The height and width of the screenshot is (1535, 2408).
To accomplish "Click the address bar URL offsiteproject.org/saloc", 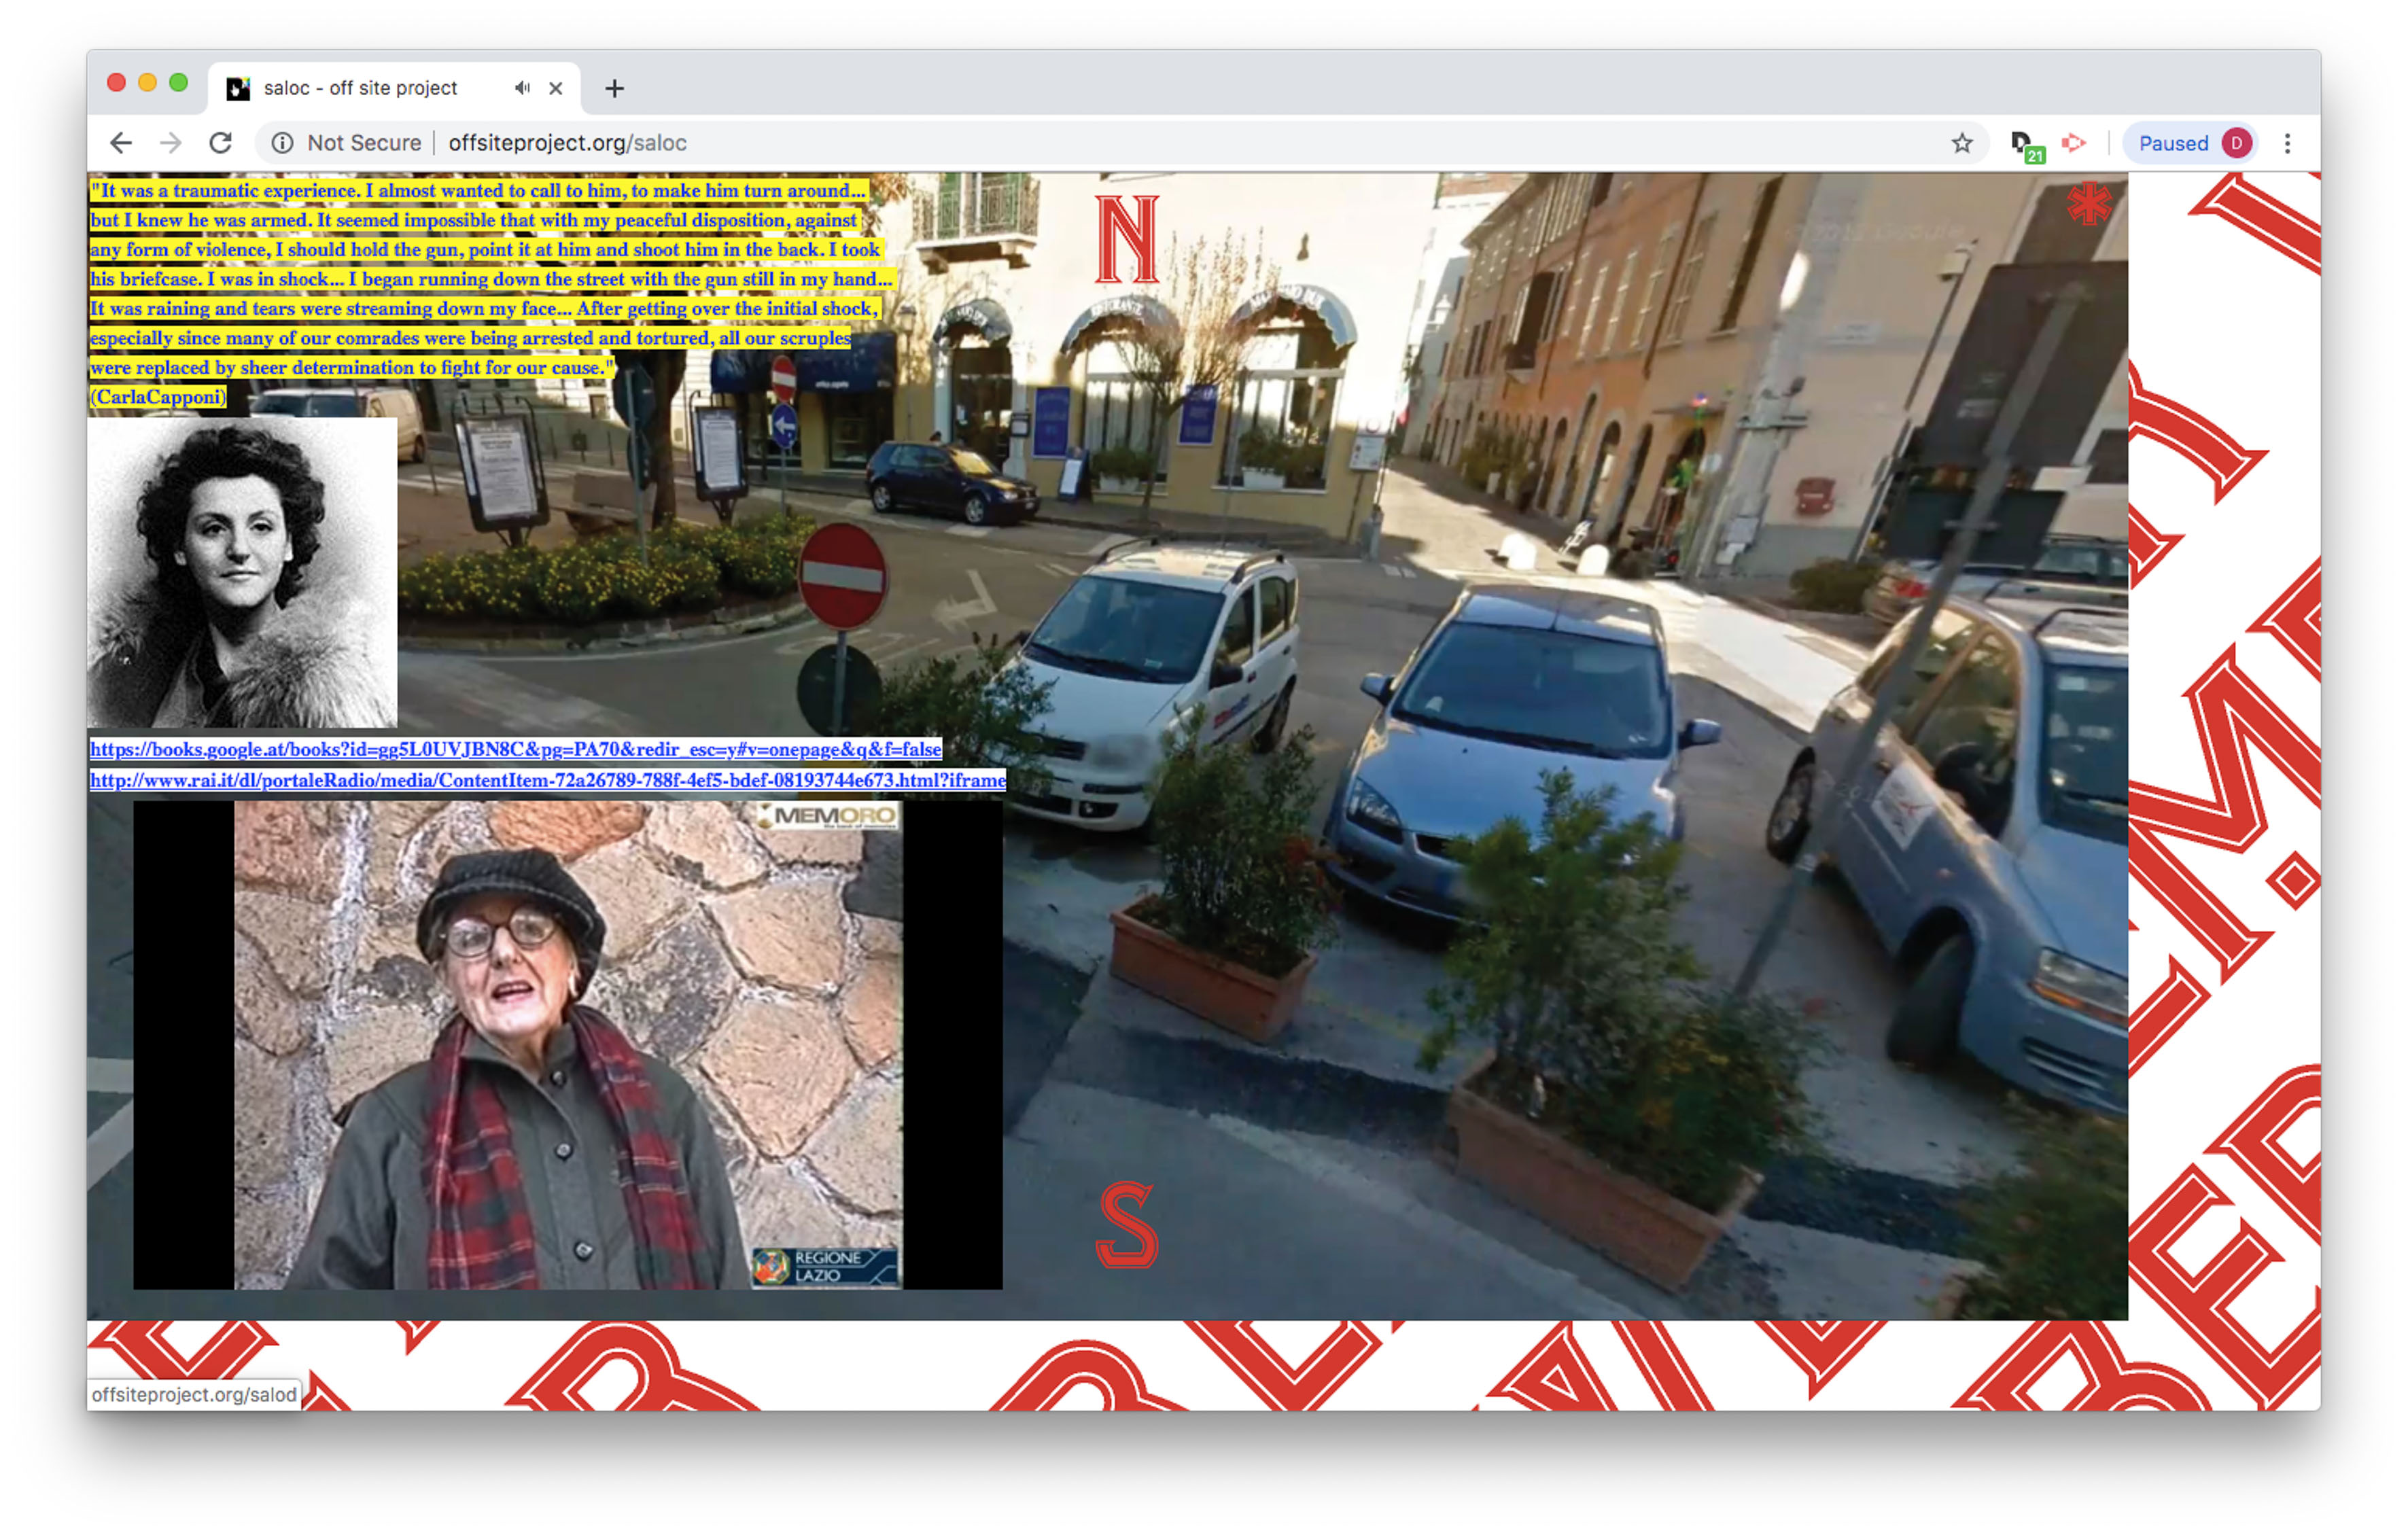I will click(x=567, y=143).
